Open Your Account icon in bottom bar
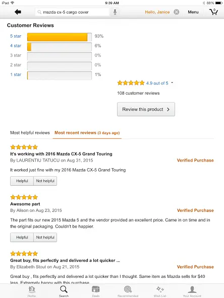Screen dimensions: 224x298 [192, 291]
